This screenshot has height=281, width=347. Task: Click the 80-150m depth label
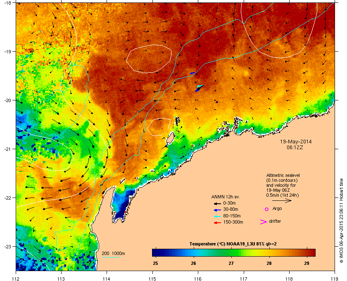[x=232, y=216]
